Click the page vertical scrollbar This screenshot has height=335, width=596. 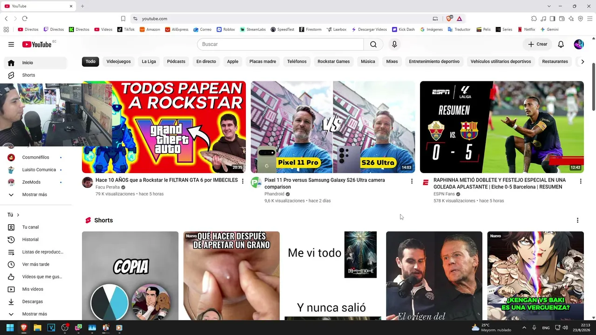(x=594, y=87)
